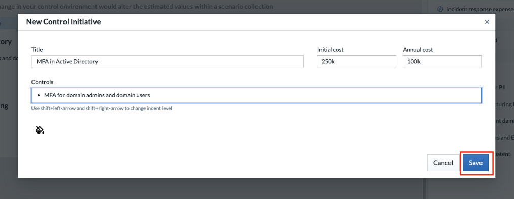Click the 'New Control Initiative' dialog title
The image size is (514, 199).
coord(63,22)
